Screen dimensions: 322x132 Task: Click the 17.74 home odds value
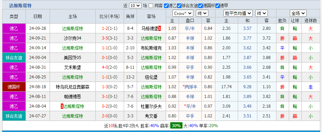(x=227, y=87)
